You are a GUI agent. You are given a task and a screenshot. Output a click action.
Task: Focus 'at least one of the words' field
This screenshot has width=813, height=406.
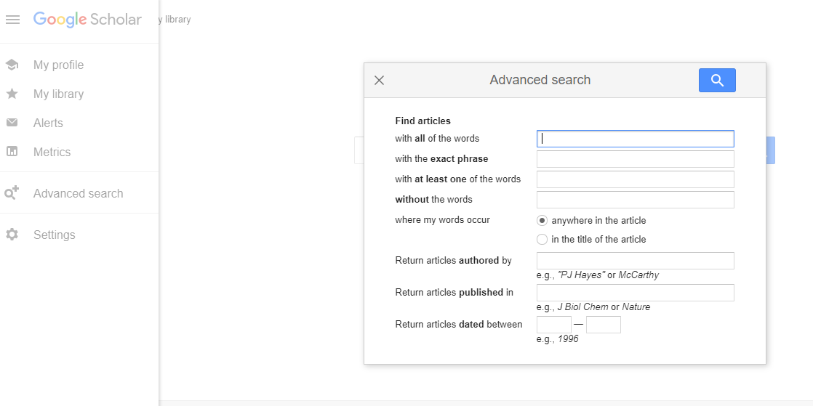pyautogui.click(x=635, y=179)
